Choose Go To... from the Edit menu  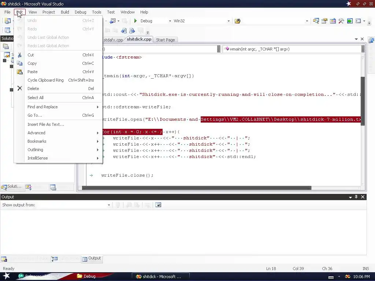[58, 115]
